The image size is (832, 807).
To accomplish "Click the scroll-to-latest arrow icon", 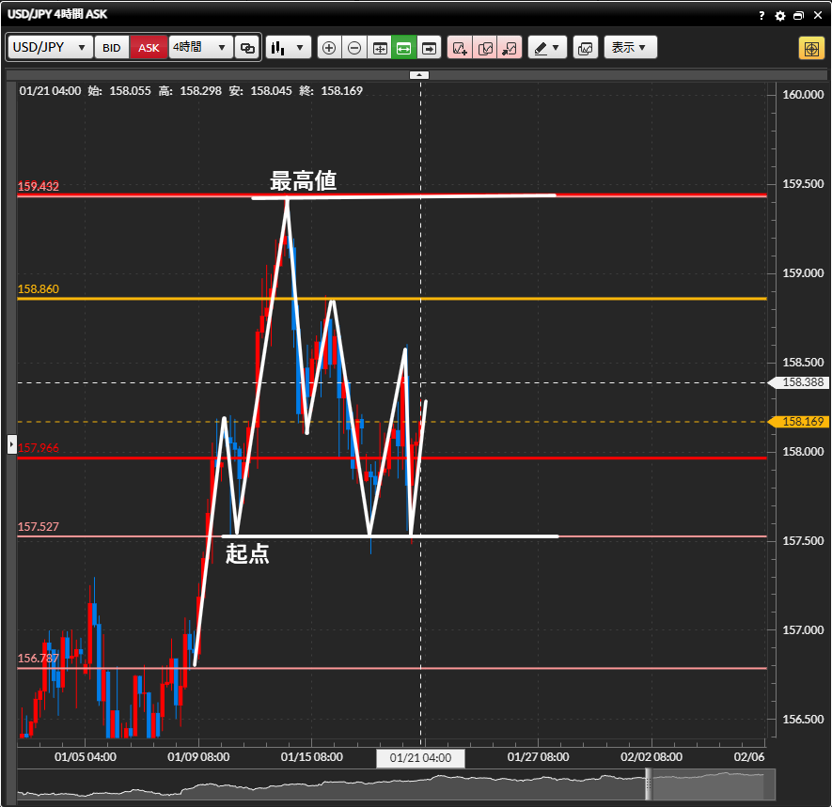I will pyautogui.click(x=430, y=48).
